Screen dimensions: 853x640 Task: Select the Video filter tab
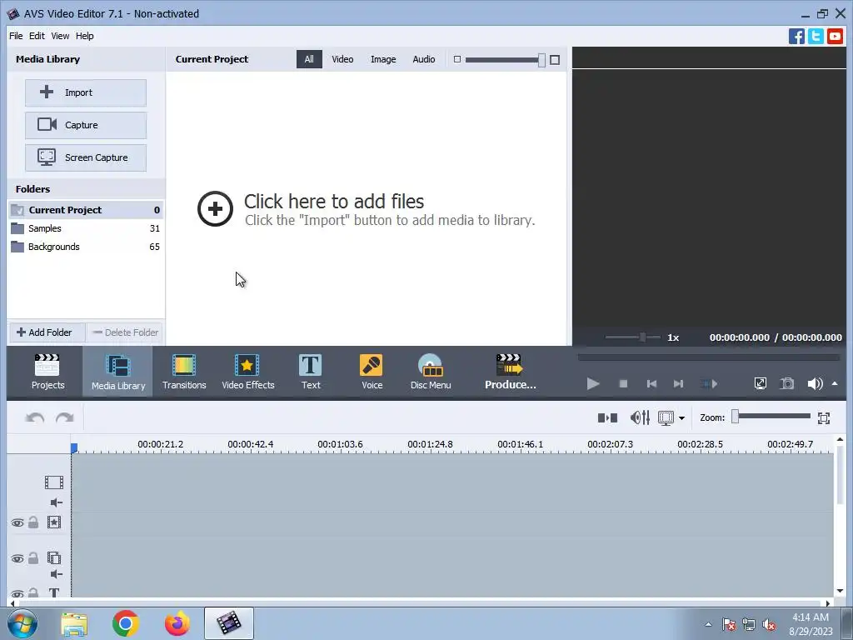[342, 59]
